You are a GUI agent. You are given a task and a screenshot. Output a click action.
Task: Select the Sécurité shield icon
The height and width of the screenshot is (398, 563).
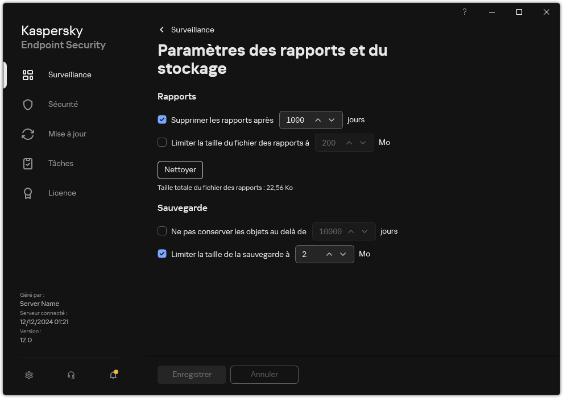28,104
